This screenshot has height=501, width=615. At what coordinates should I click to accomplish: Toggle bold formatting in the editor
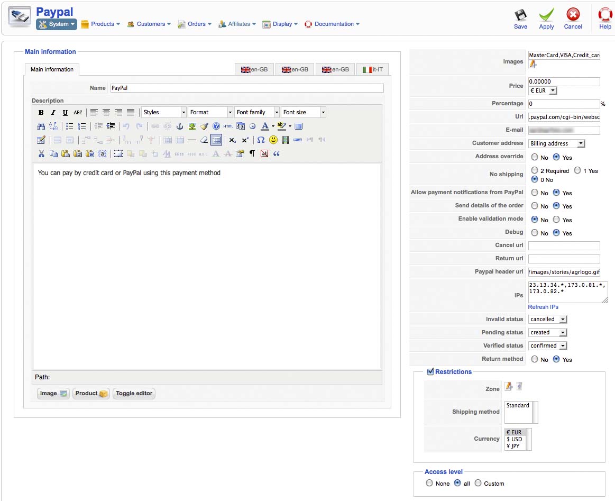(41, 113)
